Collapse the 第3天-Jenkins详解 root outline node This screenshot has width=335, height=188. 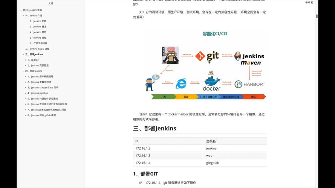coord(21,10)
